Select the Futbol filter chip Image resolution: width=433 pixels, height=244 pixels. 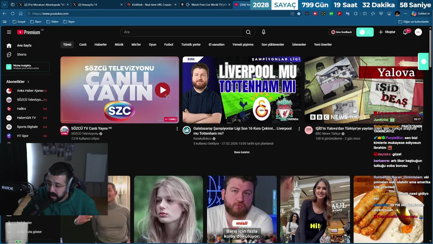[x=168, y=44]
